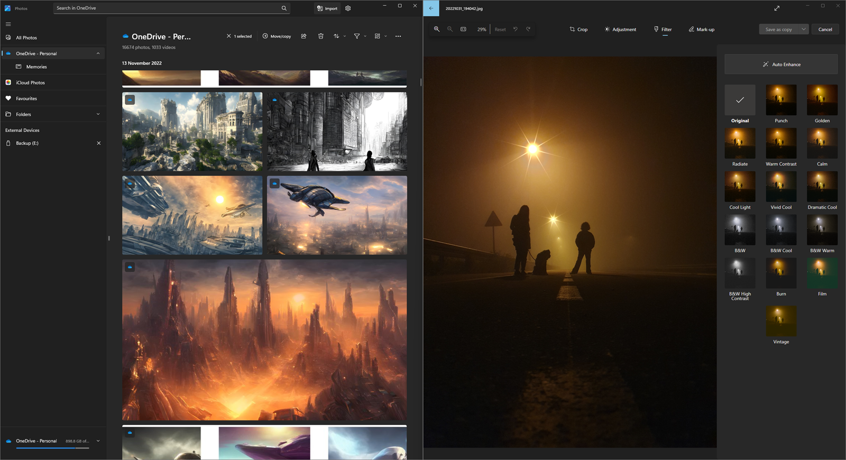The image size is (846, 460).
Task: Tick the checkbox on orange cityscape photo
Action: [130, 267]
